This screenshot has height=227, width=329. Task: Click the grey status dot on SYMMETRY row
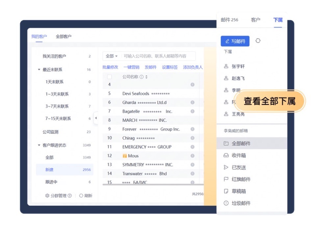point(192,165)
